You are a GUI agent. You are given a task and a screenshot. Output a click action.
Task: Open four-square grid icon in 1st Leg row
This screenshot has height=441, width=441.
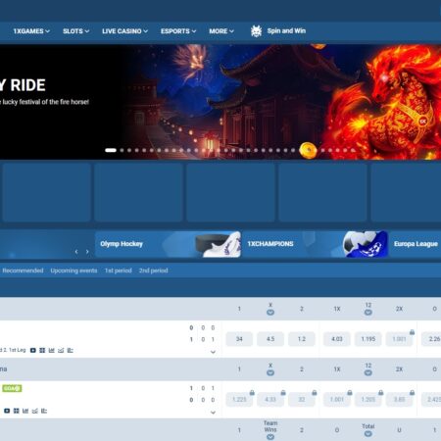(42, 350)
